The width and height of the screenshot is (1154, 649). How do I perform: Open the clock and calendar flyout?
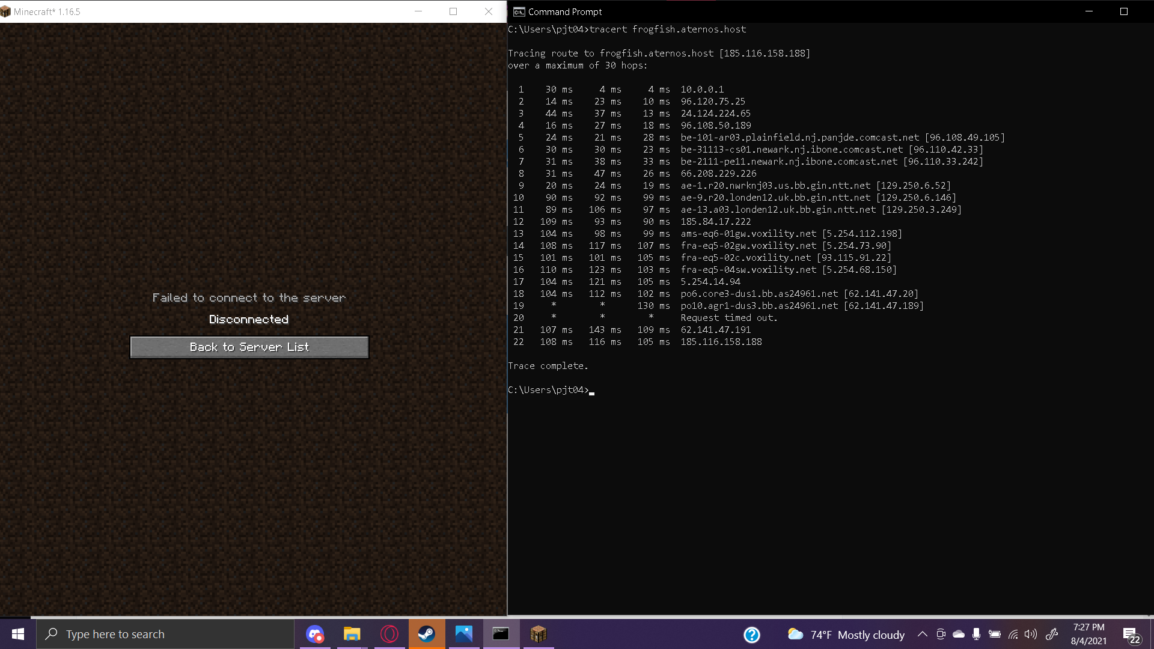click(1088, 634)
